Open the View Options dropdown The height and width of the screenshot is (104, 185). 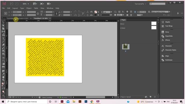pyautogui.click(x=35, y=4)
